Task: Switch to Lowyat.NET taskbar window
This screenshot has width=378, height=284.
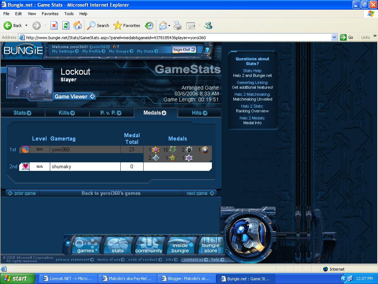Action: [x=68, y=278]
